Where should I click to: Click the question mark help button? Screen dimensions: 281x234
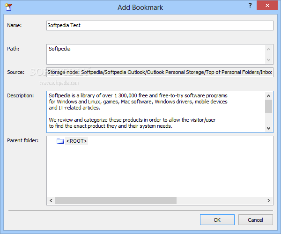tap(250, 5)
